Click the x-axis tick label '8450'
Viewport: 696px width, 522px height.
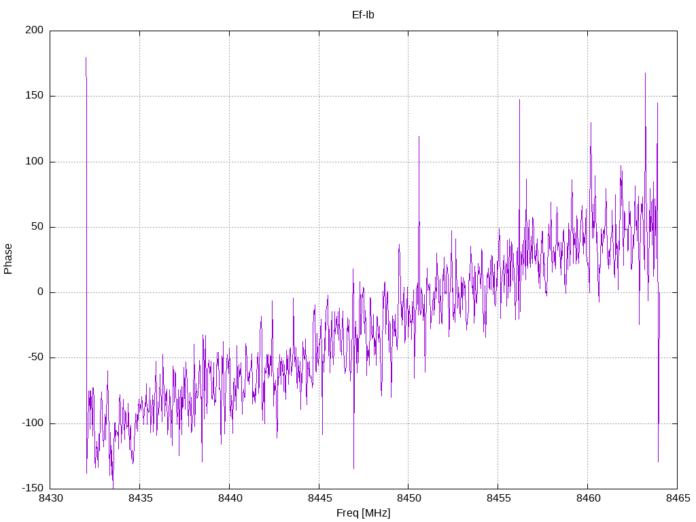tap(408, 498)
